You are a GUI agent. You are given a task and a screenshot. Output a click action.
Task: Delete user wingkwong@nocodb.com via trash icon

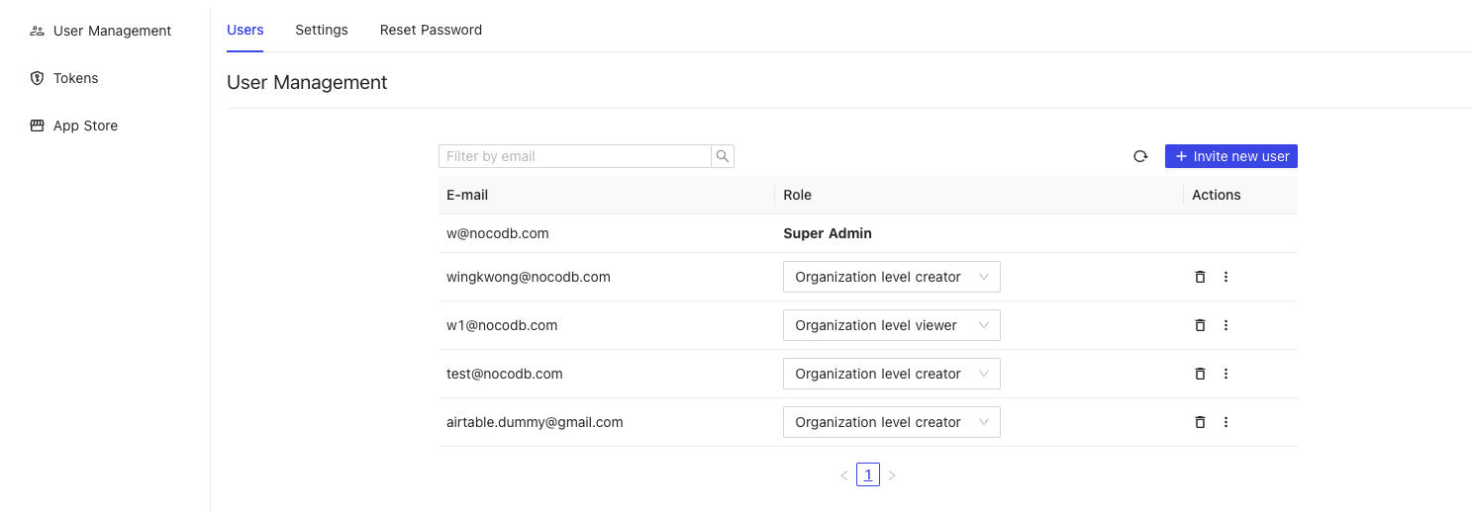pyautogui.click(x=1200, y=277)
